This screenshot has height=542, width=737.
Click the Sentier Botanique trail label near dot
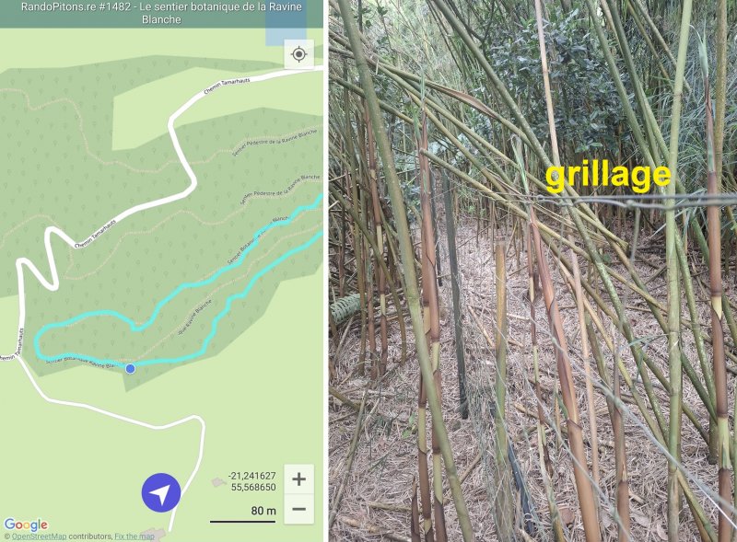[x=80, y=363]
